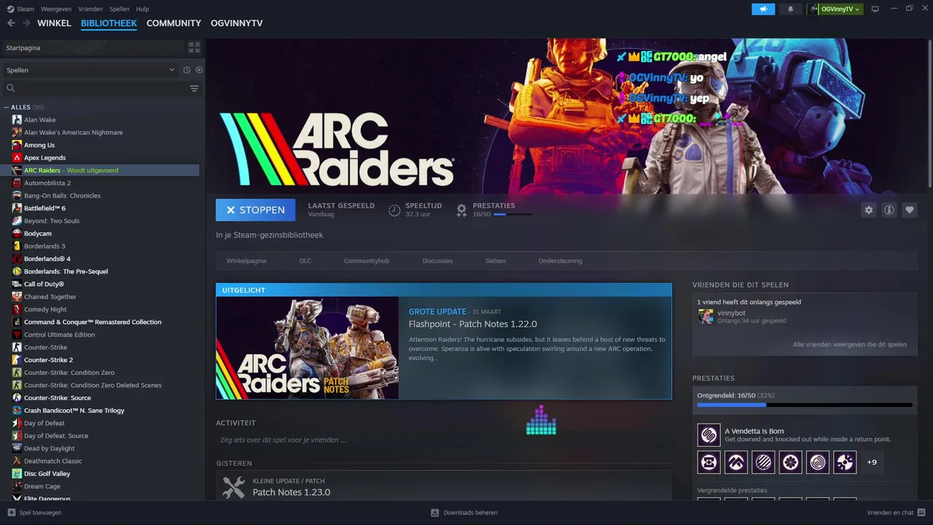
Task: Open the Ondersteuning tab
Action: coord(561,260)
